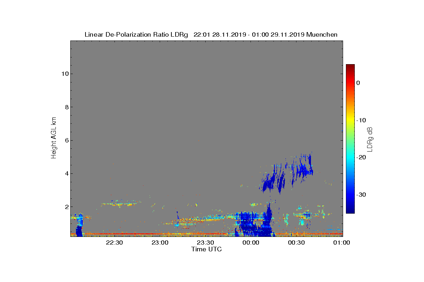Click the '01:00' time tick label
The image size is (424, 282).
(x=342, y=243)
